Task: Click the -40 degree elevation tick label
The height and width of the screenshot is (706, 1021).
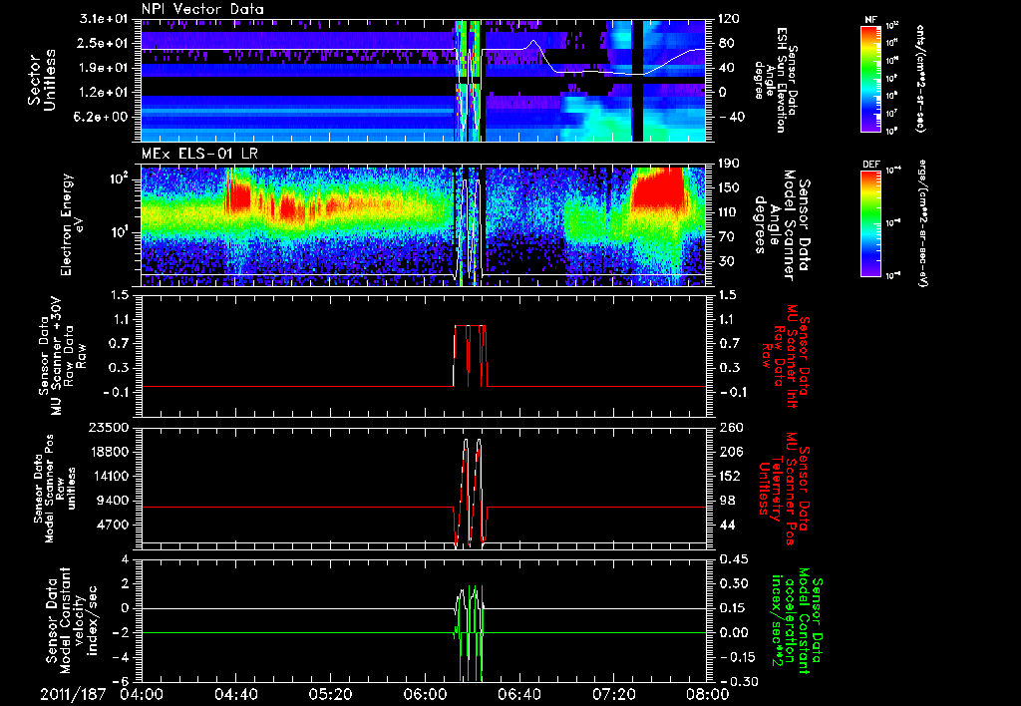Action: (731, 117)
